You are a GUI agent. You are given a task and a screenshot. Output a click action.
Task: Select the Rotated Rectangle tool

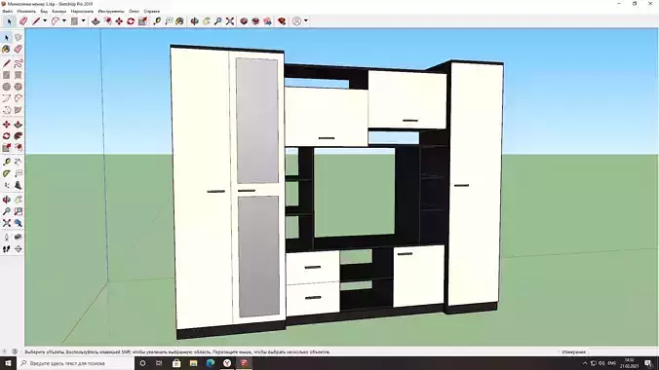coord(19,75)
